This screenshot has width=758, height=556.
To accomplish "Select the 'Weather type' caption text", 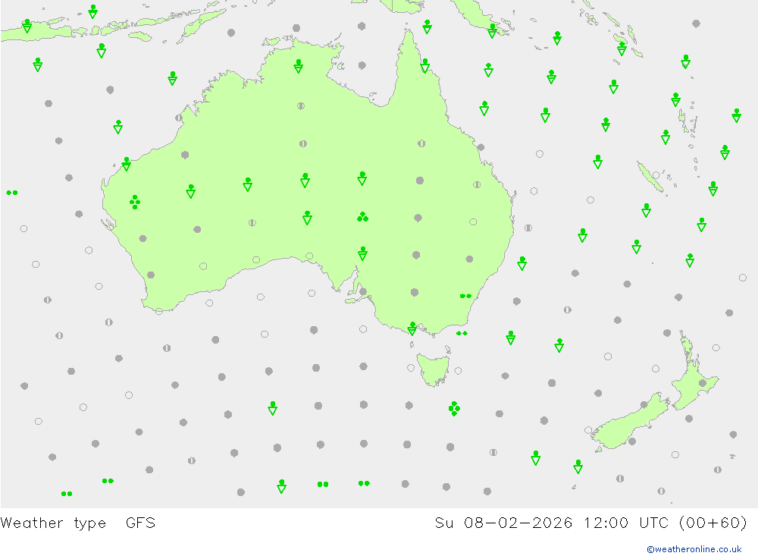I will (53, 523).
